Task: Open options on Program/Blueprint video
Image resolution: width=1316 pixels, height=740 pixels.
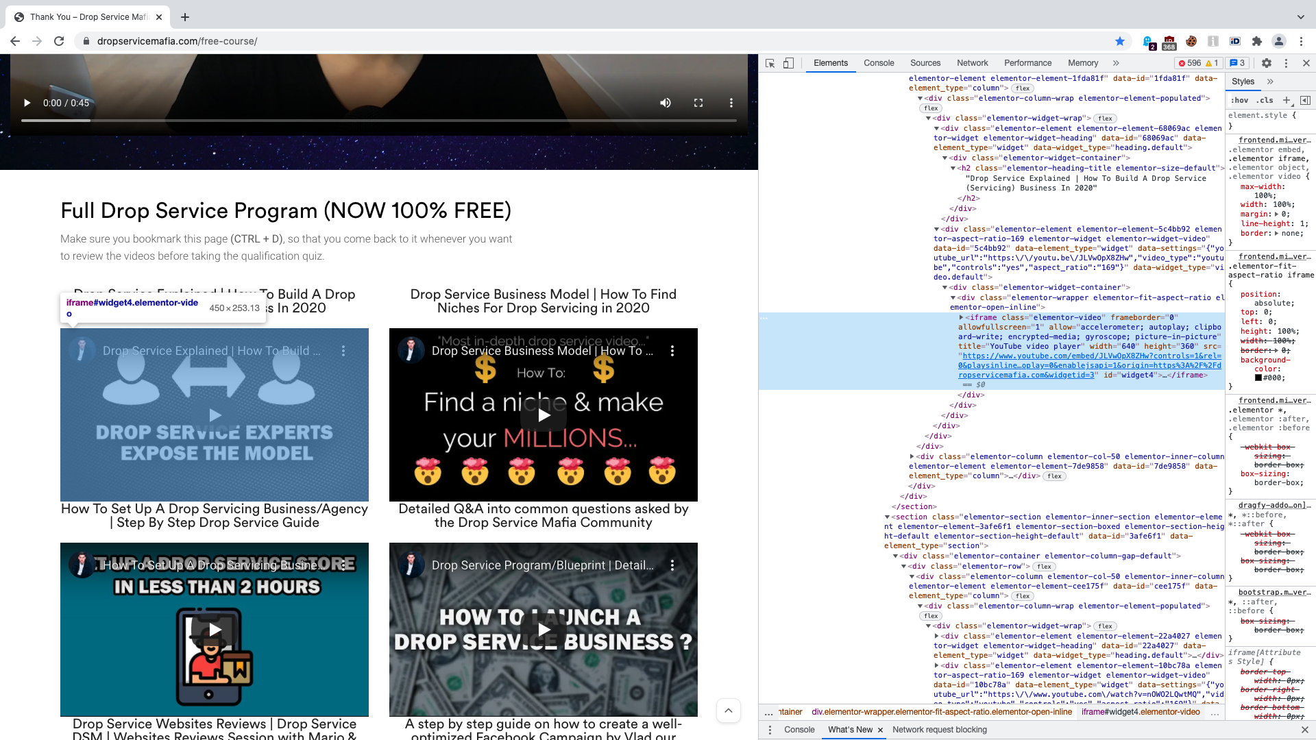Action: 672,565
